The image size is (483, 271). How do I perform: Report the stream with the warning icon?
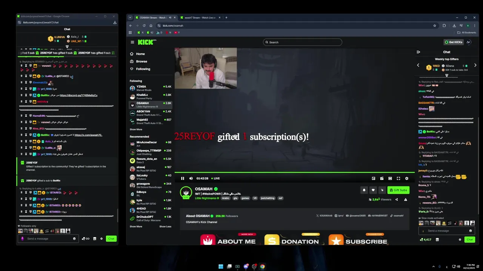(x=406, y=199)
